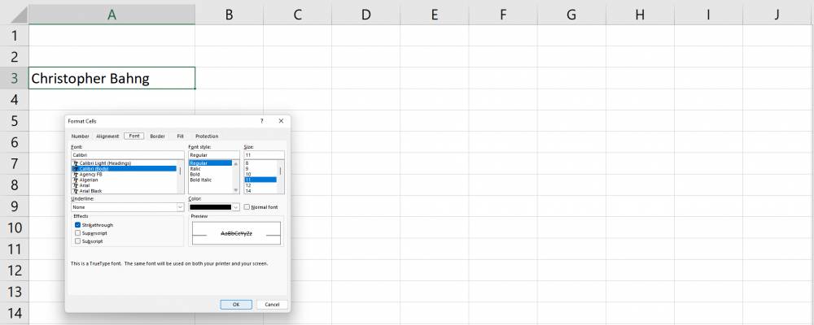Open the Underline dropdown

tap(180, 207)
